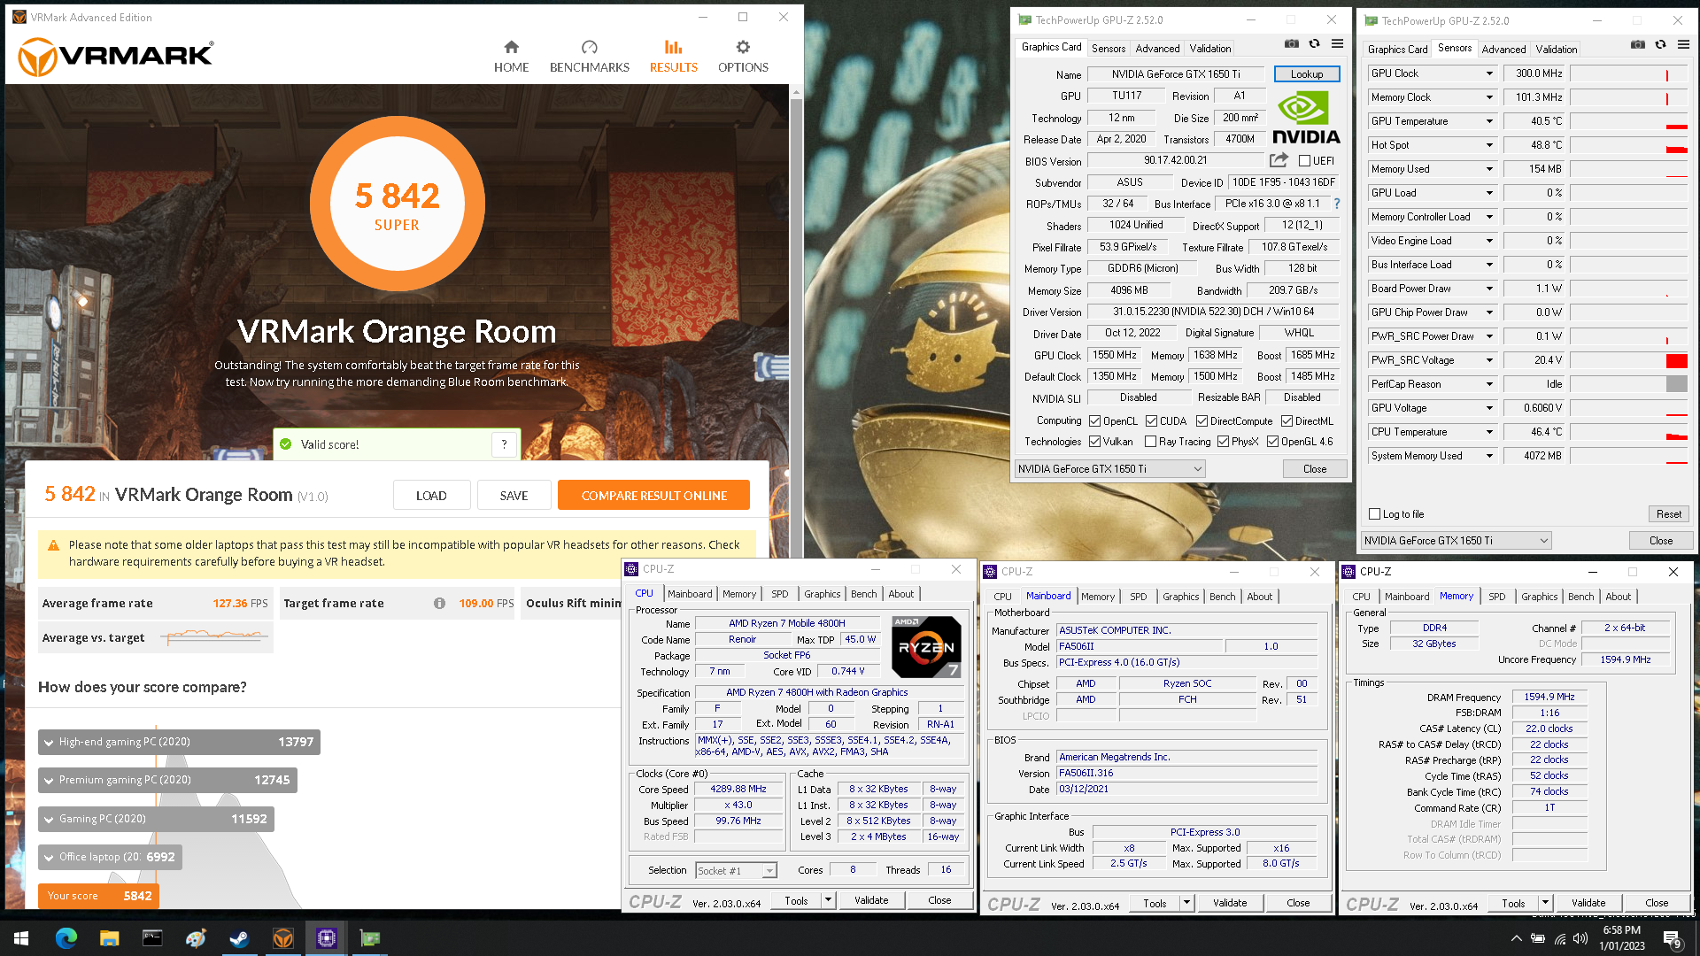Screen dimensions: 1700x956
Task: Click the Reset button in GPU-Z Sensors
Action: (x=1668, y=514)
